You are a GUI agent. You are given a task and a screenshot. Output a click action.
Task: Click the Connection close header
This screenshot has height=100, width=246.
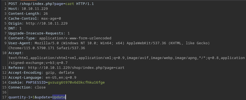pyautogui.click(x=27, y=87)
